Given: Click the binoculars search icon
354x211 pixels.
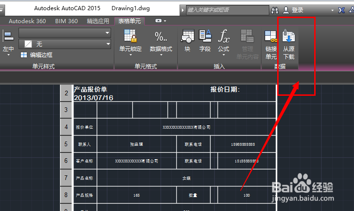Looking at the screenshot, I should click(x=275, y=10).
